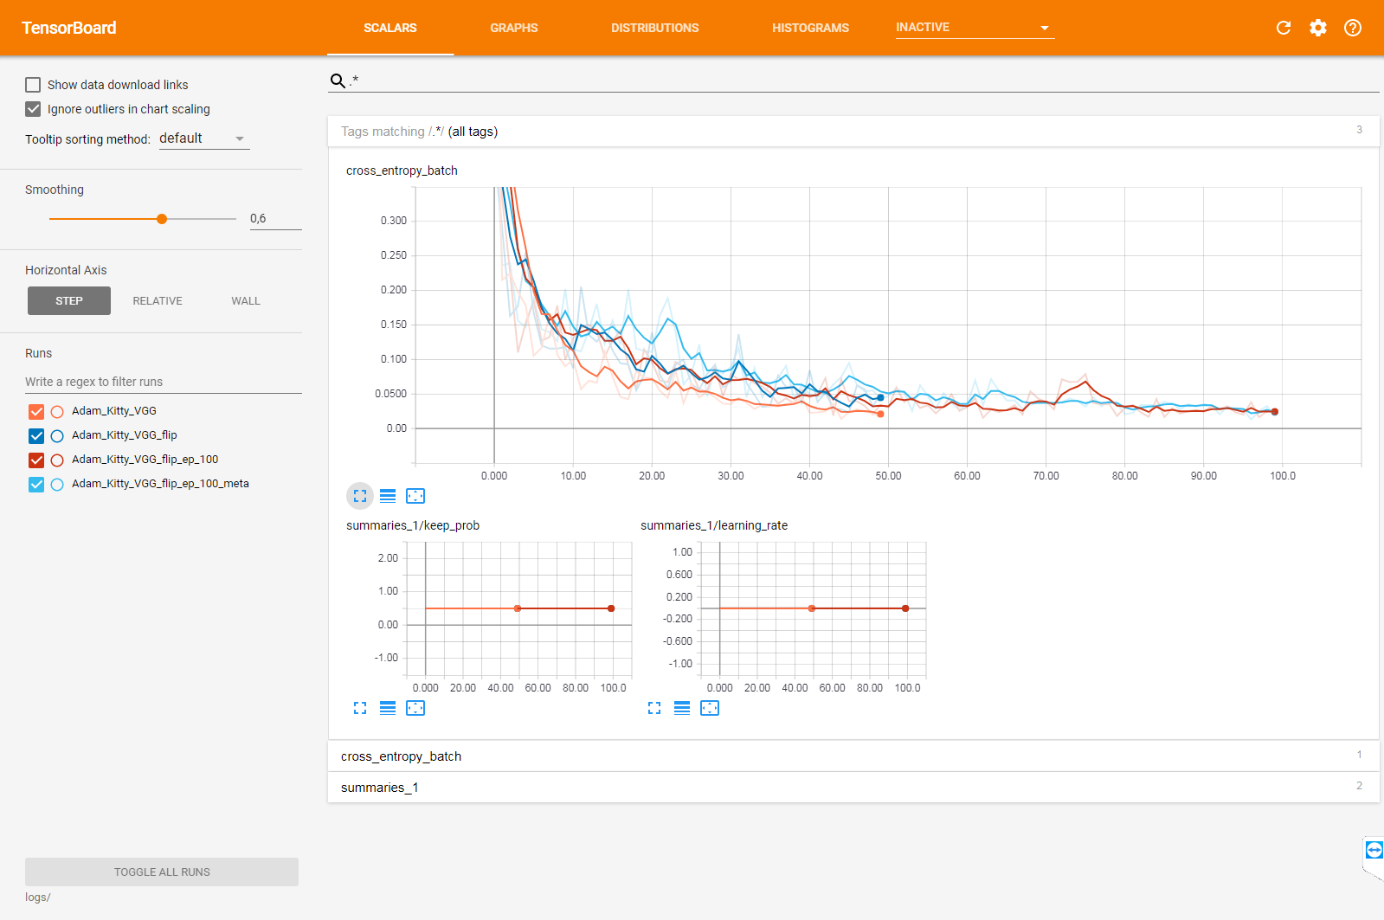The width and height of the screenshot is (1384, 920).
Task: Uncheck Ignore outliers in chart scaling
Action: (33, 109)
